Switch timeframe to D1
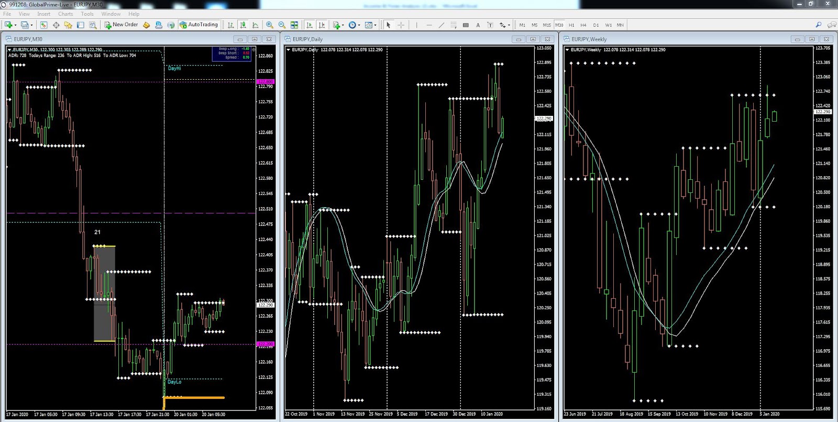 (x=596, y=25)
